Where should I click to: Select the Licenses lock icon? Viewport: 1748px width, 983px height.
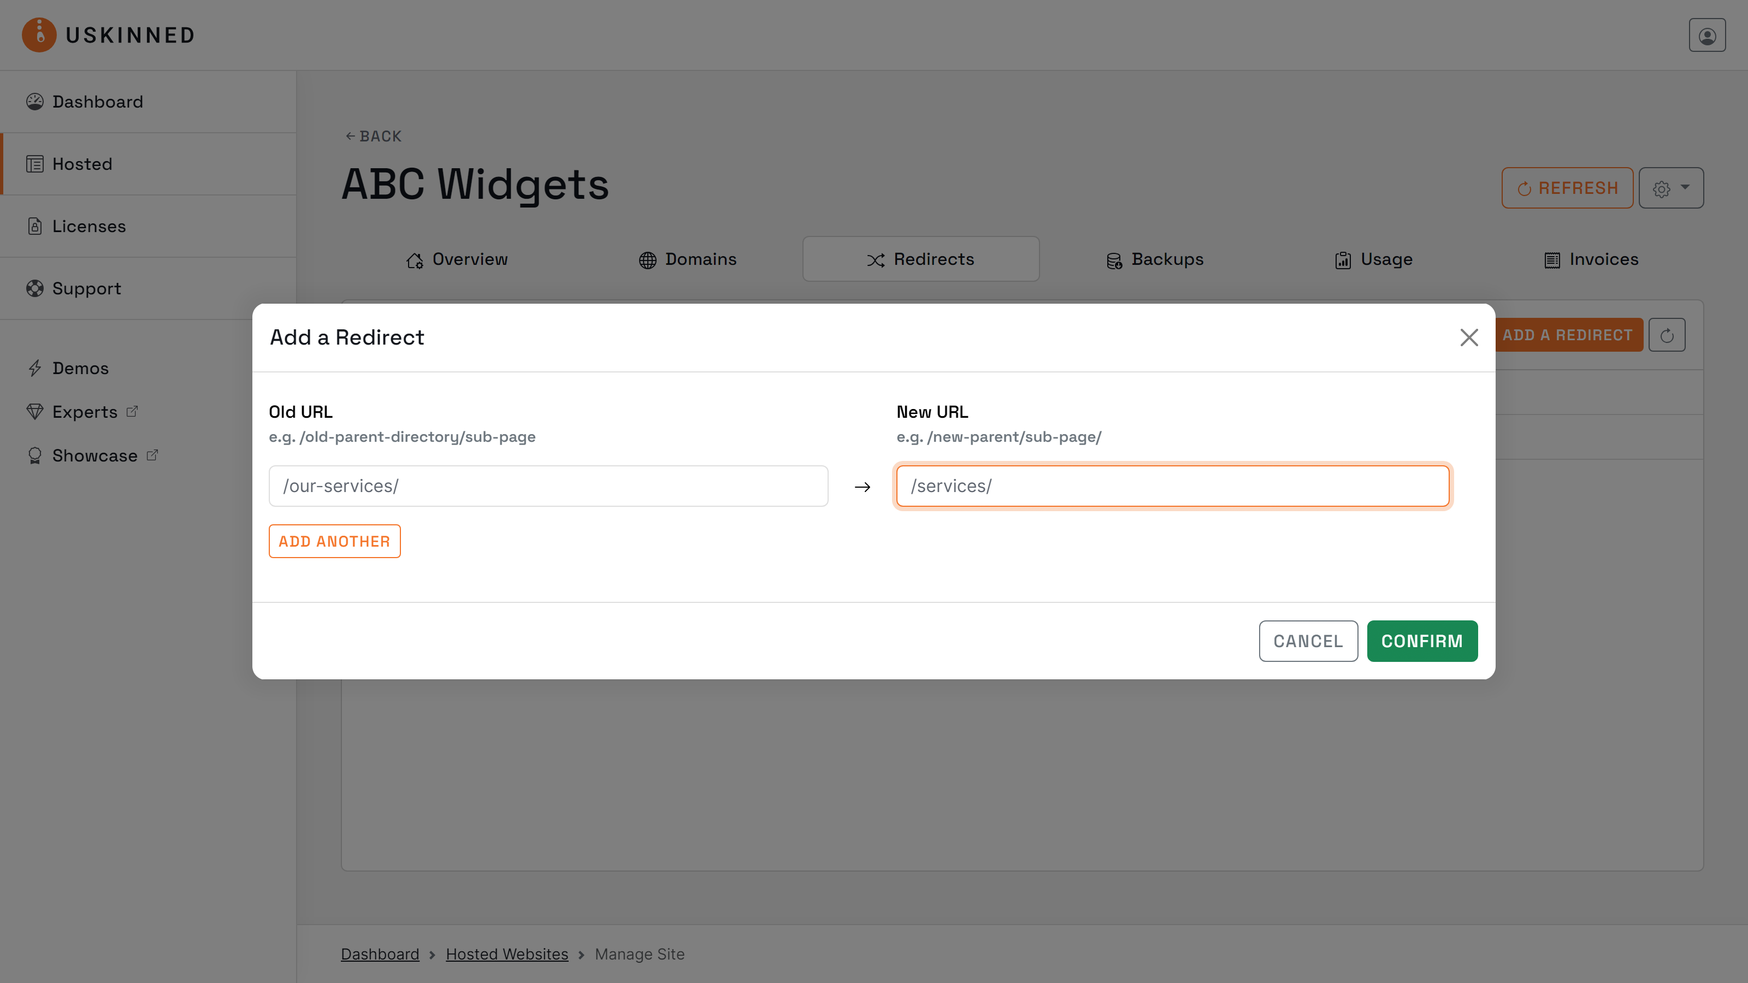coord(36,226)
